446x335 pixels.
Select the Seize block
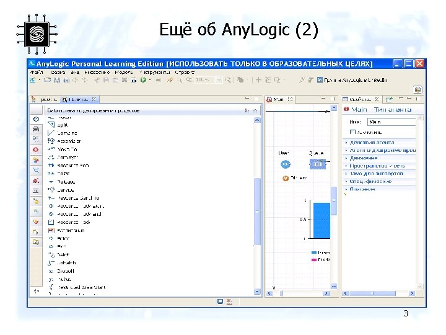click(x=59, y=173)
